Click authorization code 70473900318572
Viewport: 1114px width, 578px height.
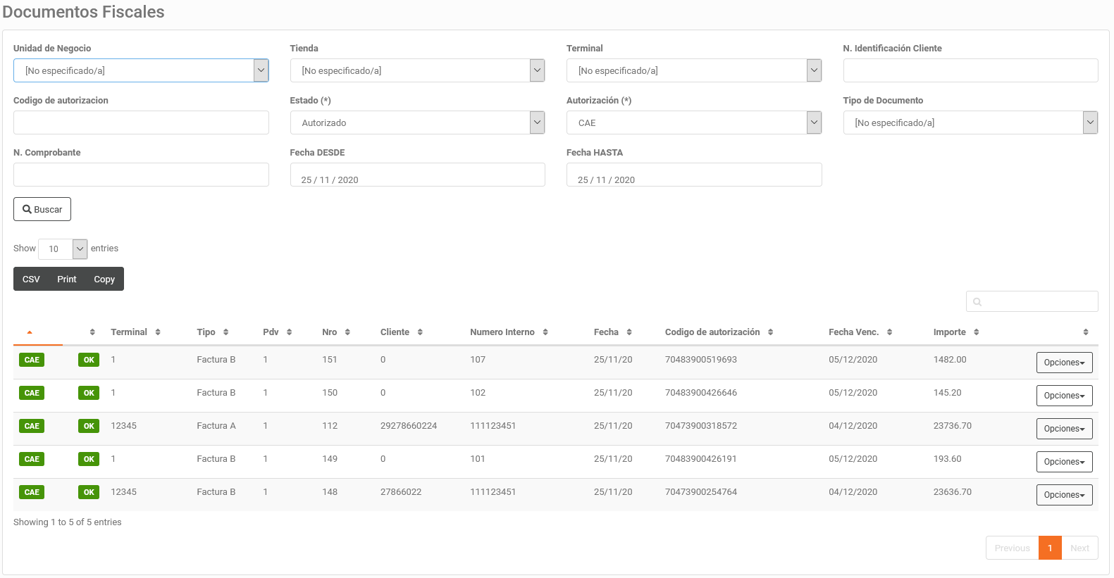click(x=701, y=426)
